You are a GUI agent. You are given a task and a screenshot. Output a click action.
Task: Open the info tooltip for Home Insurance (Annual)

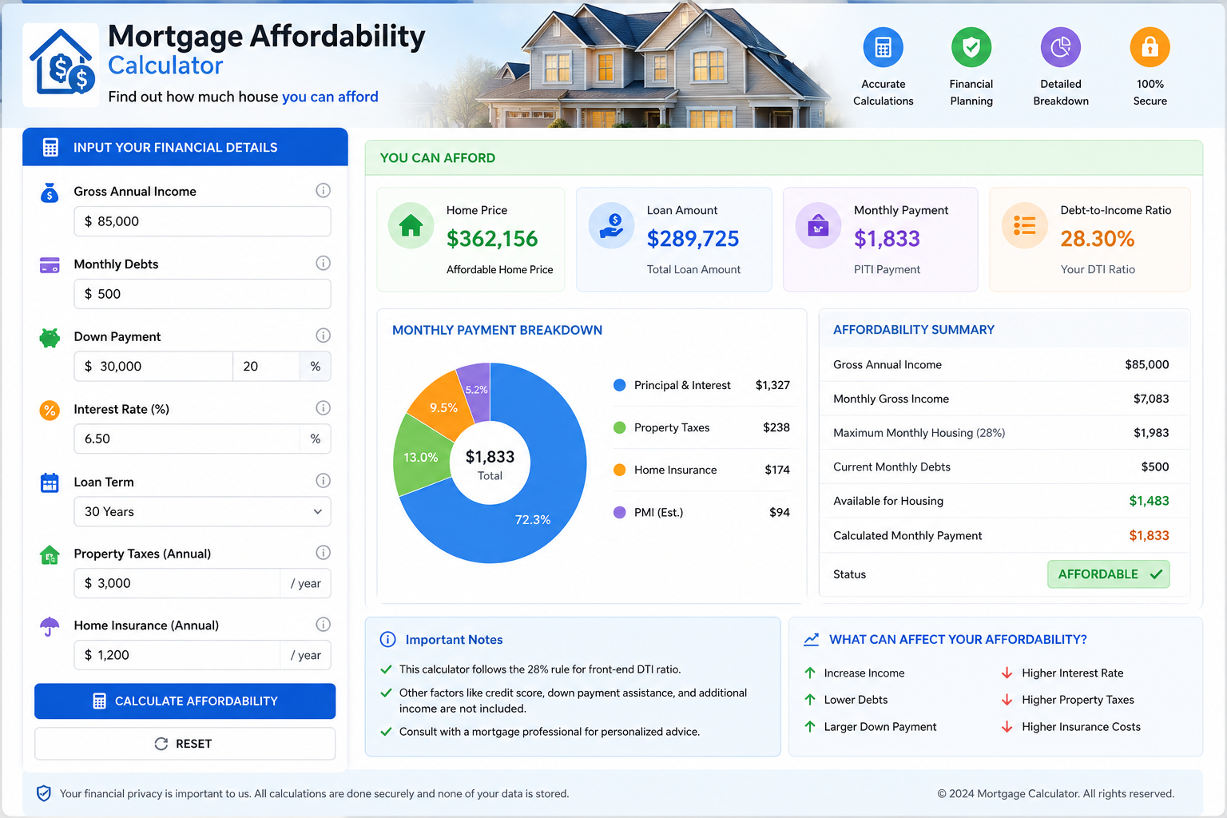coord(323,624)
